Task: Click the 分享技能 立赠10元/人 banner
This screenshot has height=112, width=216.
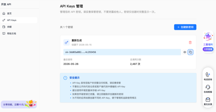Action: click(x=19, y=105)
